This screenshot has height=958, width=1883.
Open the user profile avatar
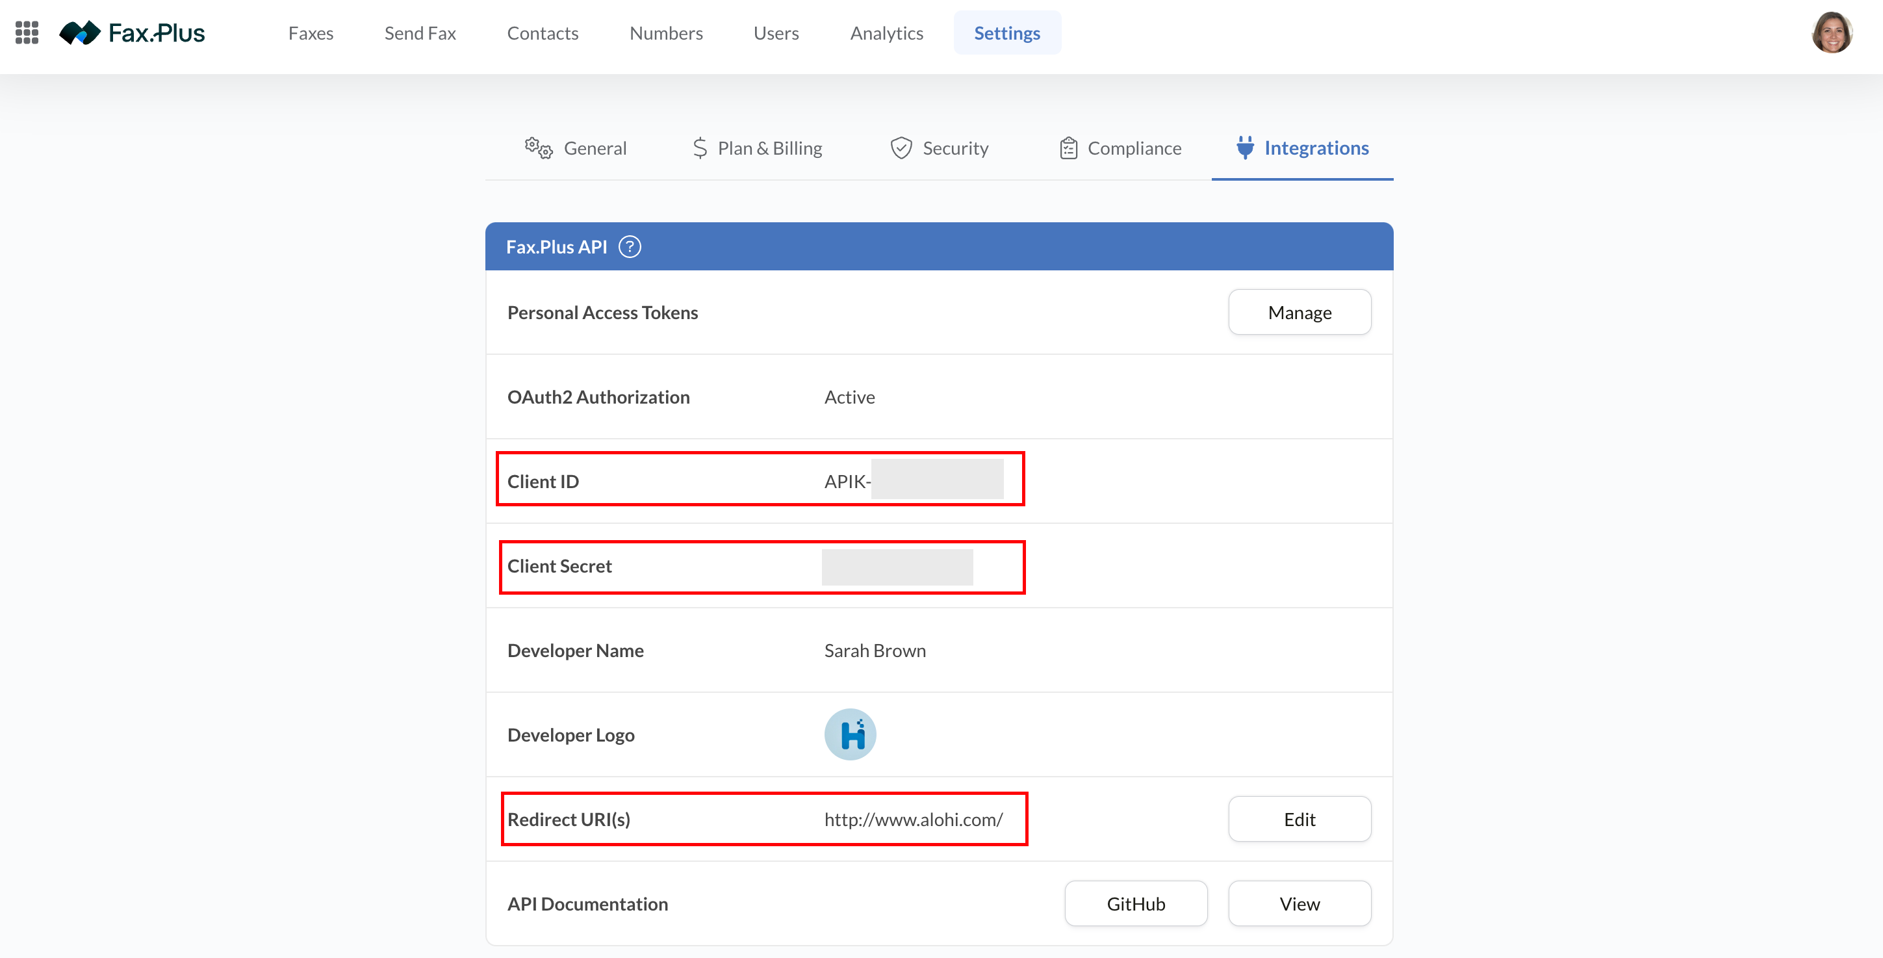(1832, 33)
